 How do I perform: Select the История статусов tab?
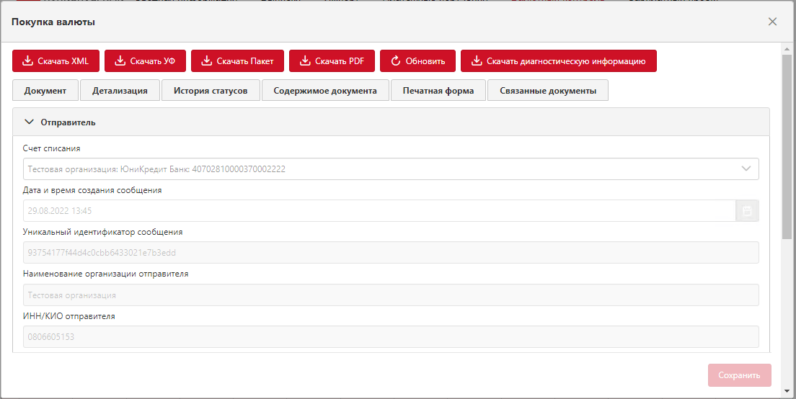tap(211, 91)
